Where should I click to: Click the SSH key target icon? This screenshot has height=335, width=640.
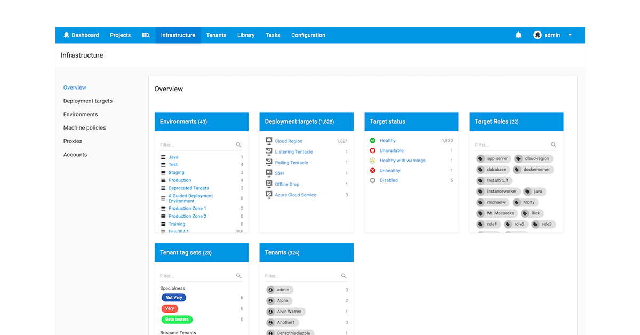coord(268,173)
